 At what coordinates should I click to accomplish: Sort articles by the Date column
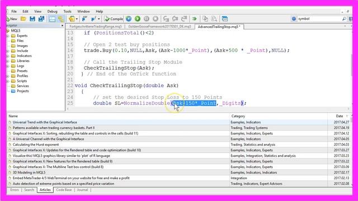pos(339,116)
